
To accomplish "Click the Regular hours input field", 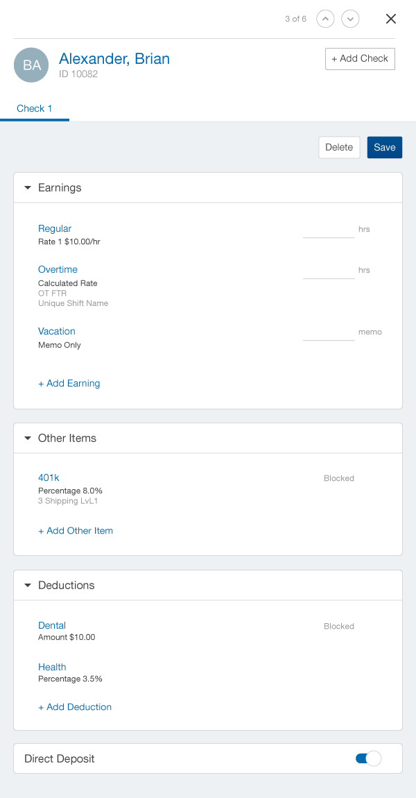I will (329, 230).
